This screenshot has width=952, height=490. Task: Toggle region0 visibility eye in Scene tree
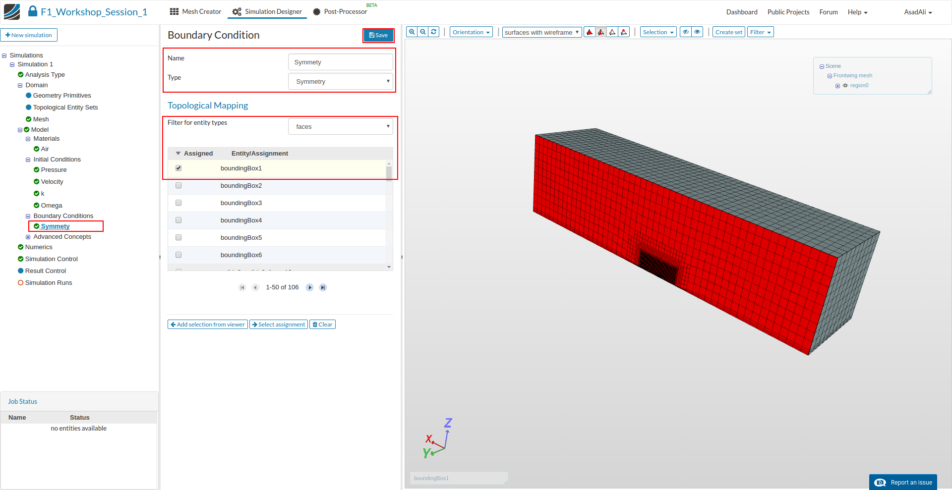tap(845, 86)
